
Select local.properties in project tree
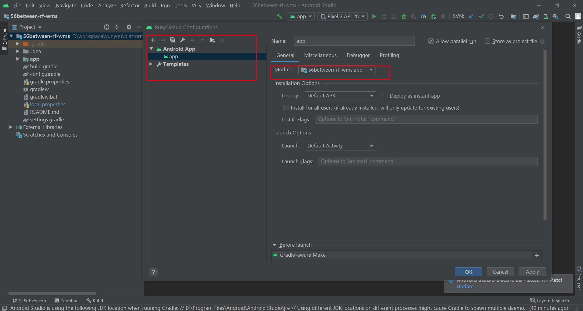click(47, 104)
